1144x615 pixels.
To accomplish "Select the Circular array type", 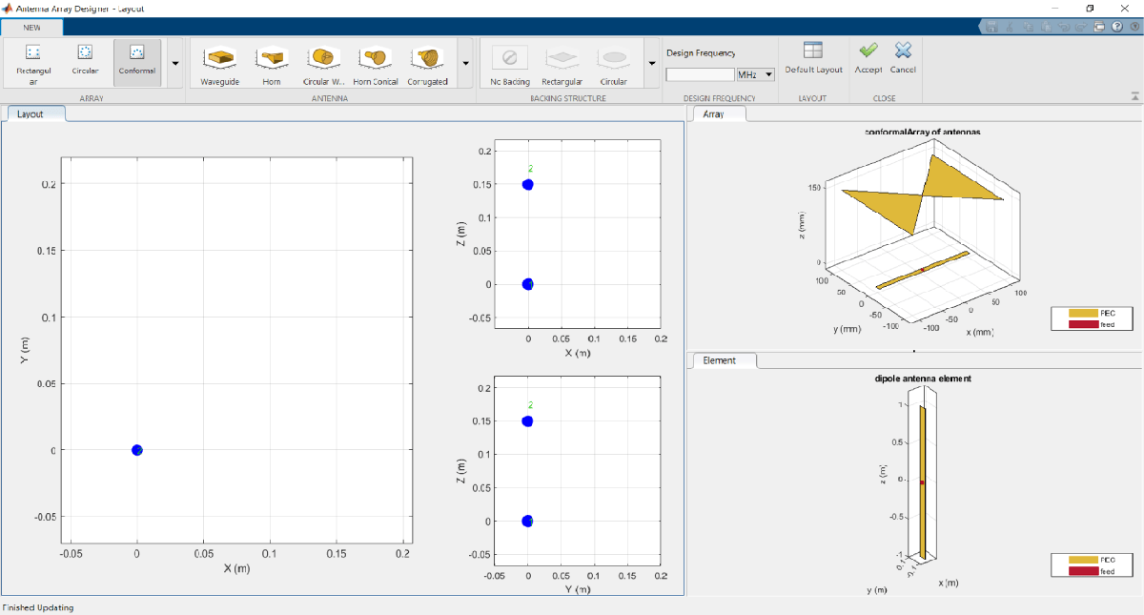I will [85, 63].
